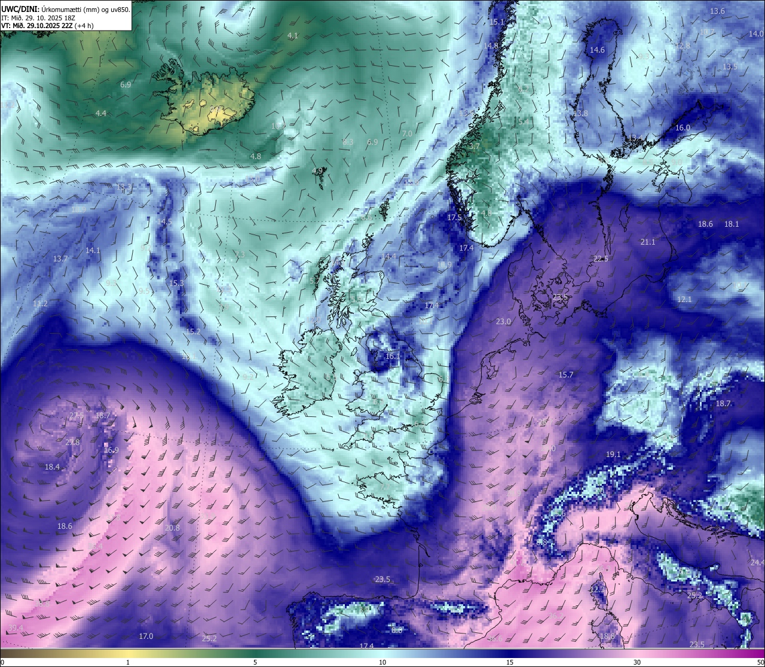Click the 15.1 value label at the top edge
This screenshot has height=667, width=765.
click(x=497, y=22)
